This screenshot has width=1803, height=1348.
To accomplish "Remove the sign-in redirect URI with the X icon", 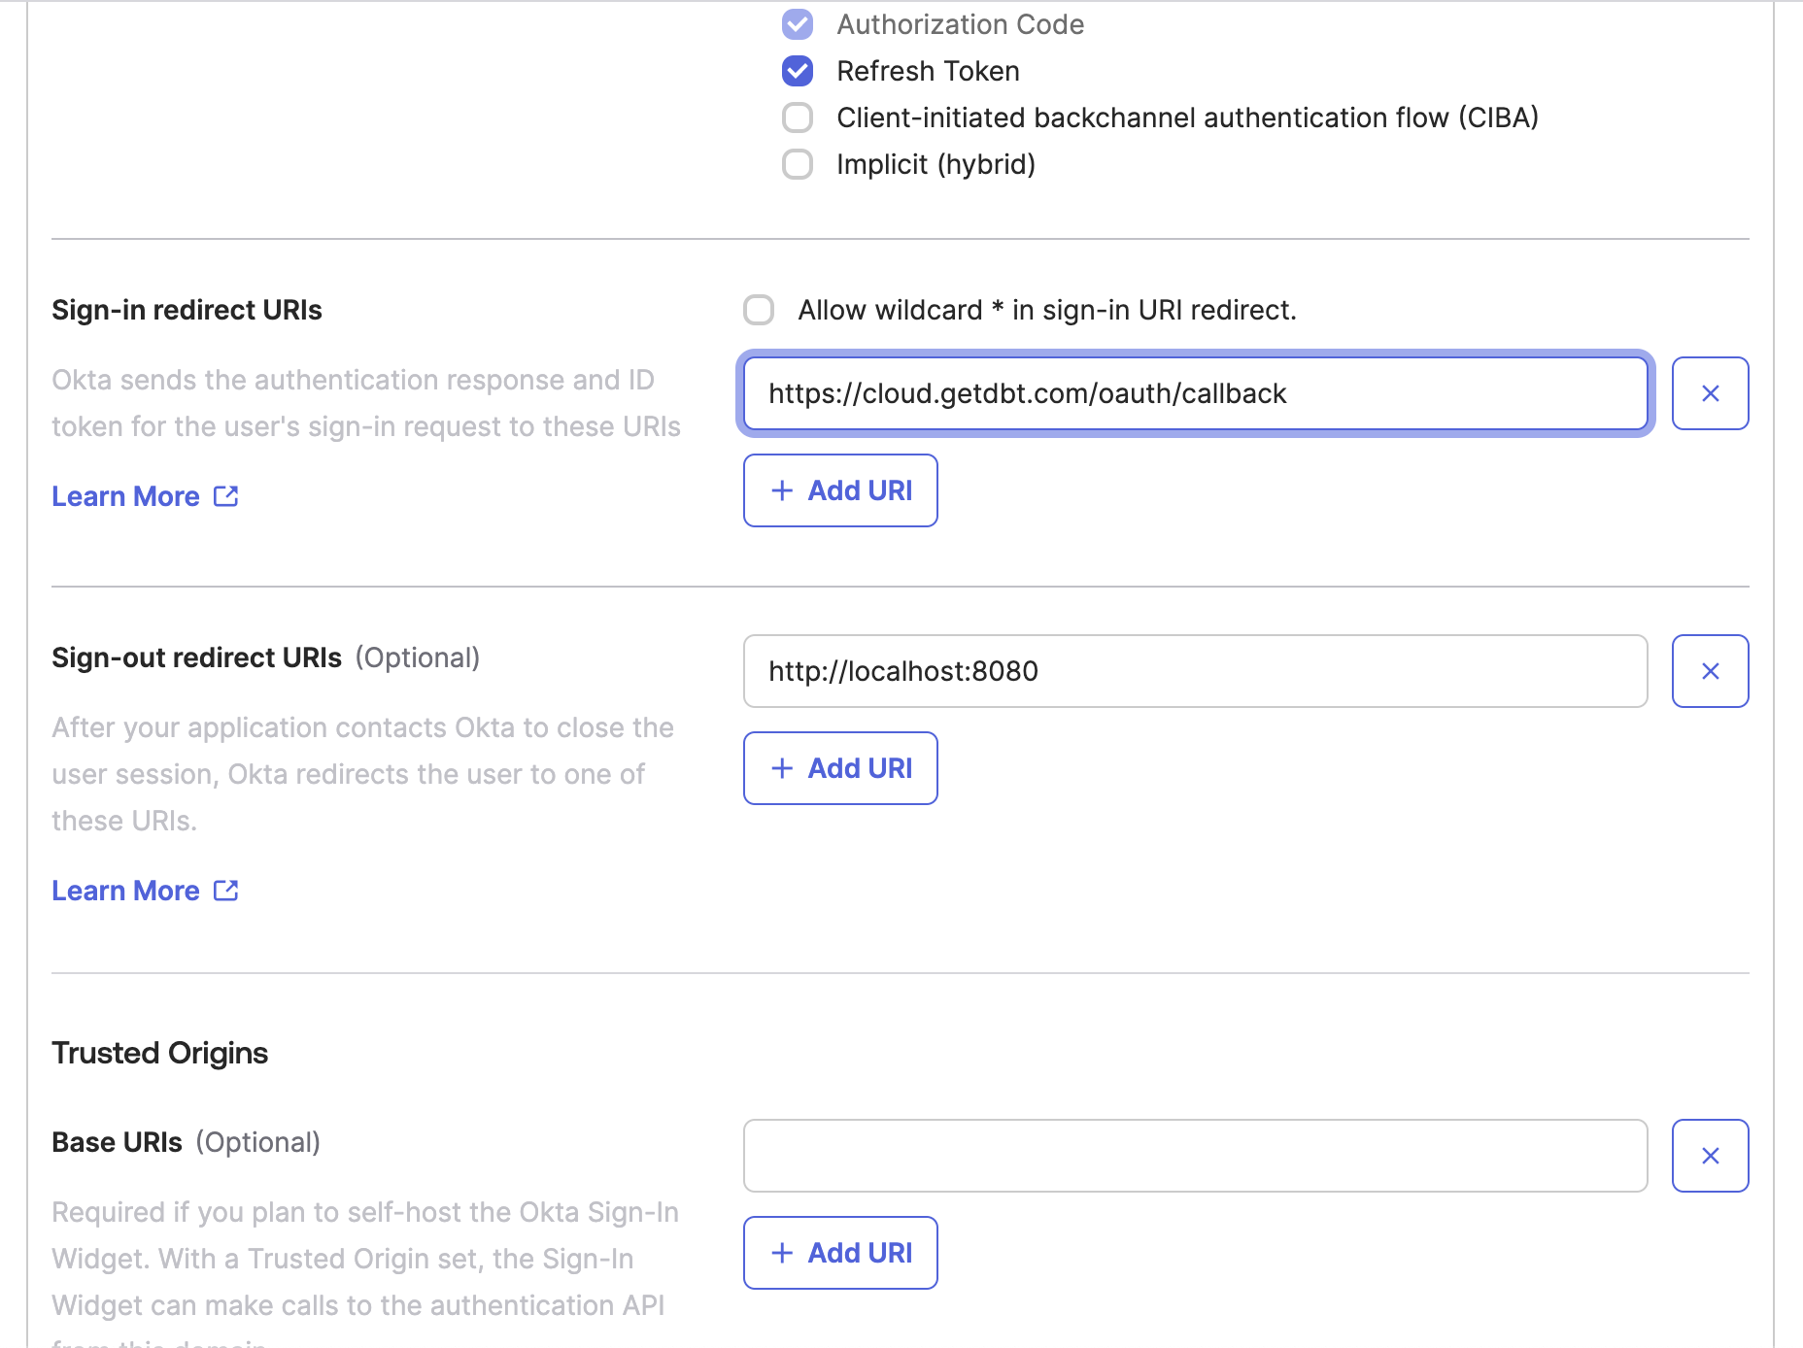I will pyautogui.click(x=1710, y=393).
